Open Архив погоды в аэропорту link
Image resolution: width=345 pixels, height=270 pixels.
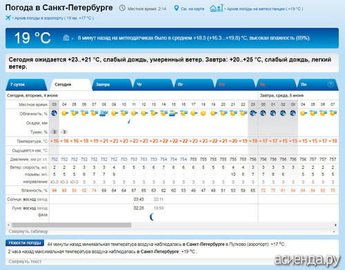(55, 18)
